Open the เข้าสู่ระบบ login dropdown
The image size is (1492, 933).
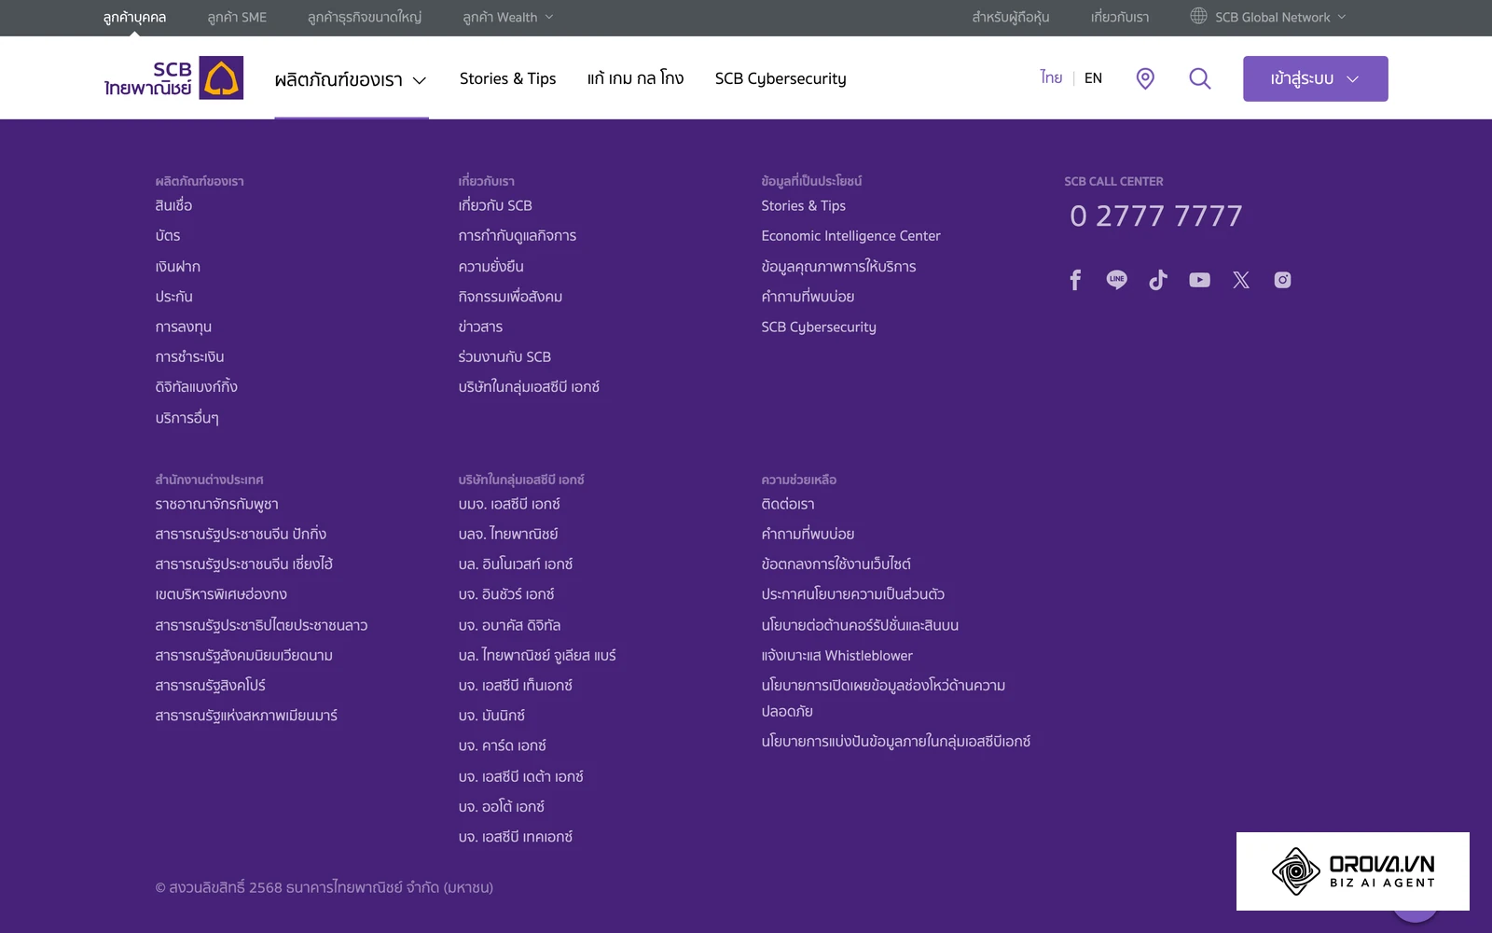click(1315, 78)
